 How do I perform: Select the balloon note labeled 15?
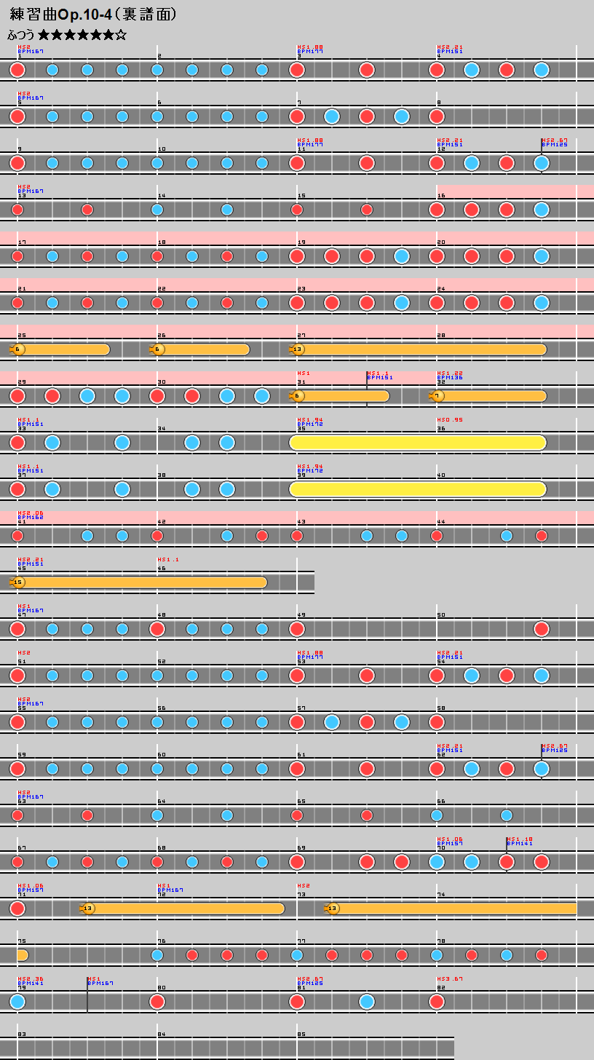(x=18, y=582)
